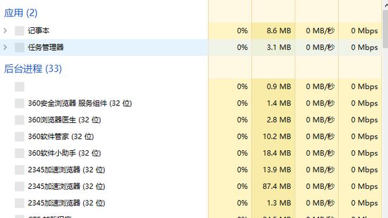Select the 2345加速浏览器 row using 1.3 MB

[x=66, y=203]
